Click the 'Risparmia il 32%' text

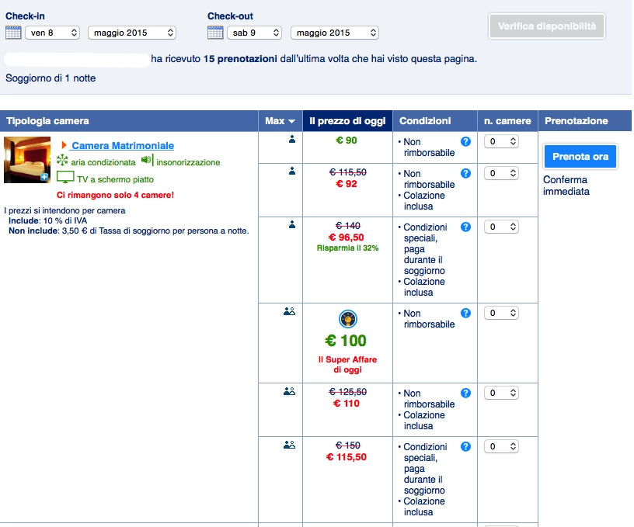pos(347,248)
